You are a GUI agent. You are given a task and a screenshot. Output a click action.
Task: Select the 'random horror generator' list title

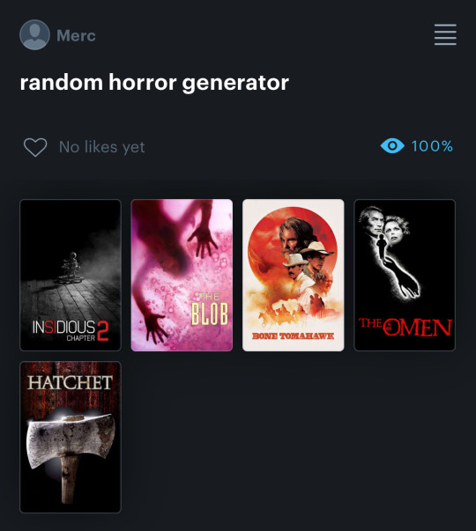pos(154,82)
